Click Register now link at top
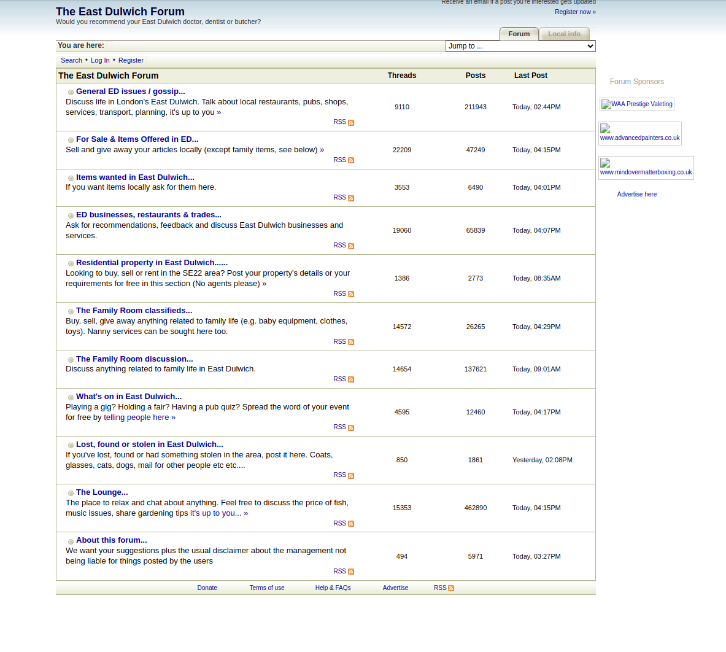This screenshot has height=652, width=726. [574, 12]
